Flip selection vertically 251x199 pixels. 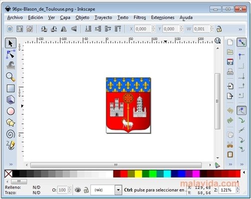(x=74, y=29)
